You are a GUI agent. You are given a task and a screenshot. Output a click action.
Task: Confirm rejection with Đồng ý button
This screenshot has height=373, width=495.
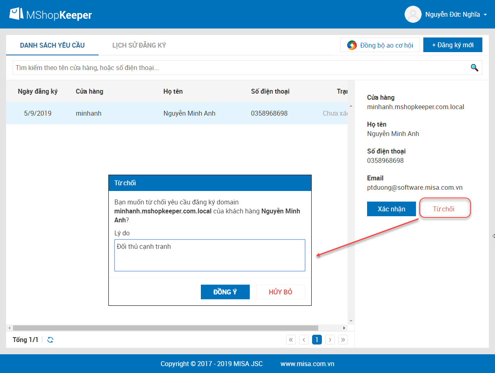225,292
